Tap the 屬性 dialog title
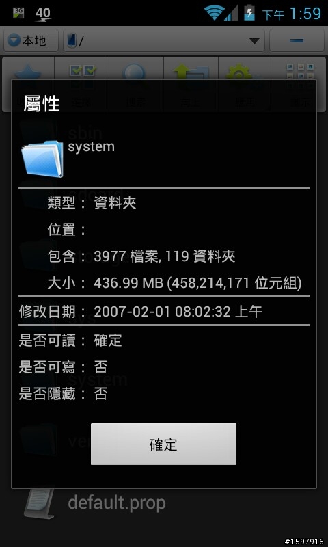 42,104
